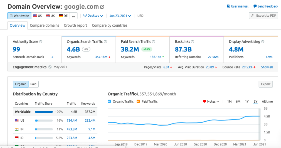The image size is (281, 148).
Task: Click red down arrow beside 357.18M keywords
Action: tap(109, 57)
